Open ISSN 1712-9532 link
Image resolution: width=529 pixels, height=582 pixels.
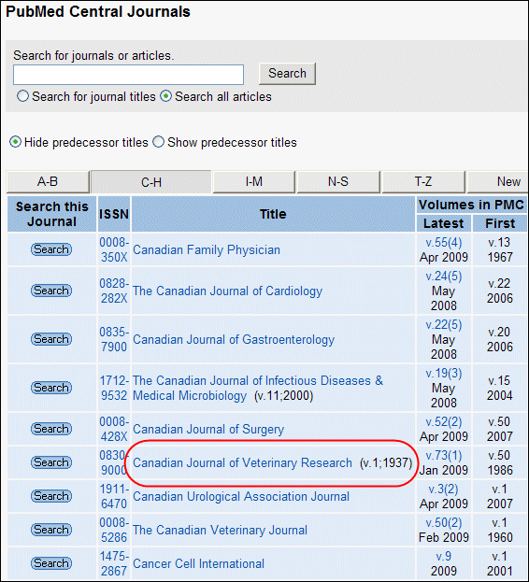click(x=114, y=388)
